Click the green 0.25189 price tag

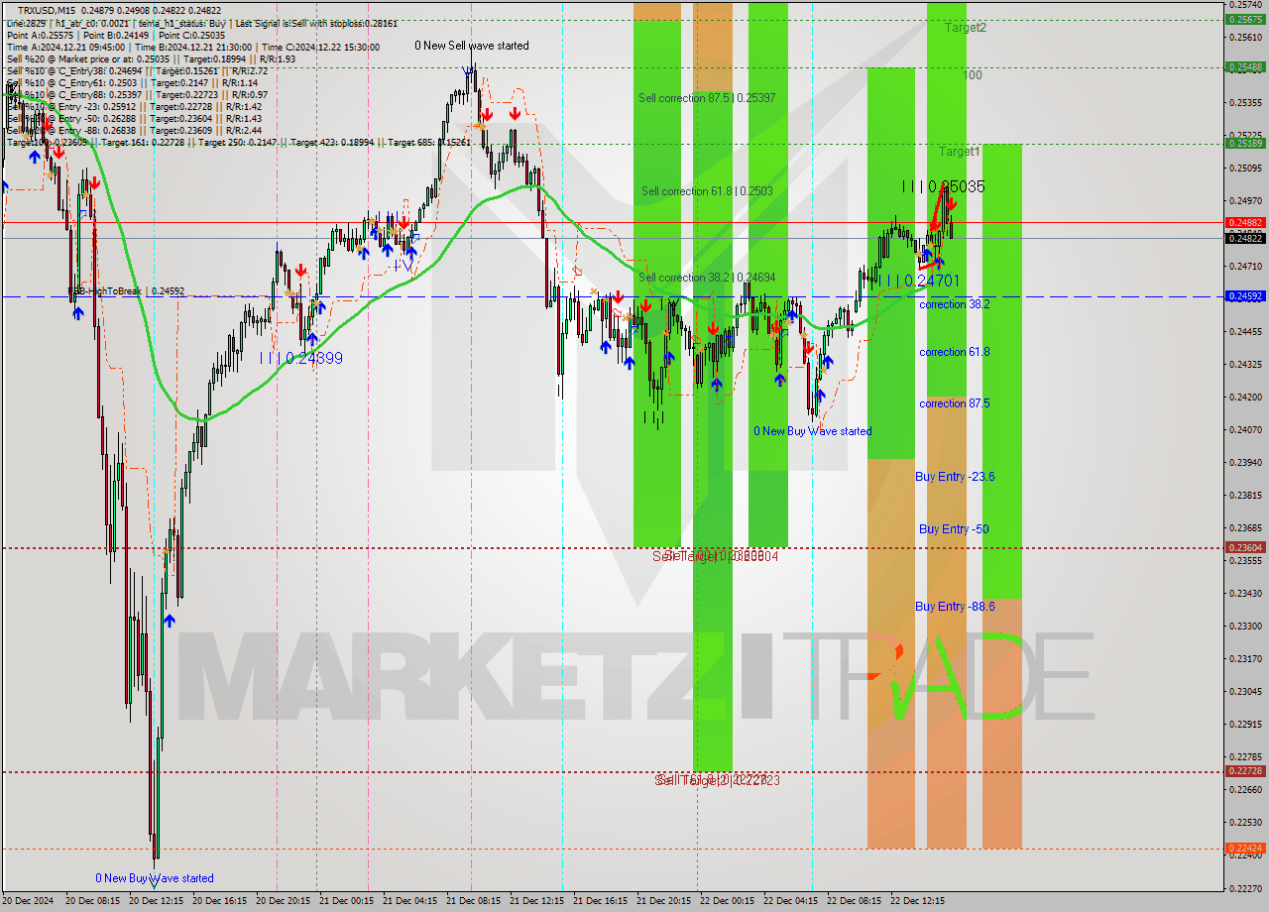[x=1245, y=143]
